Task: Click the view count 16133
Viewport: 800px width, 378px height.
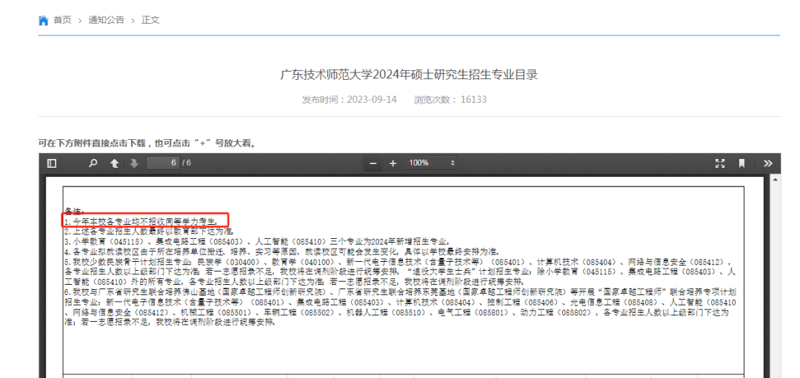Action: click(x=473, y=99)
